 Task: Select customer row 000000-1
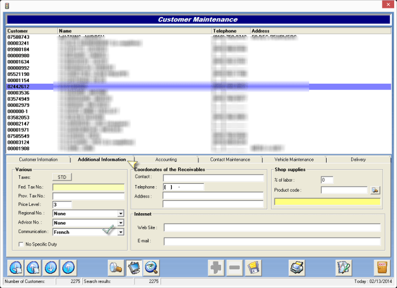point(198,111)
